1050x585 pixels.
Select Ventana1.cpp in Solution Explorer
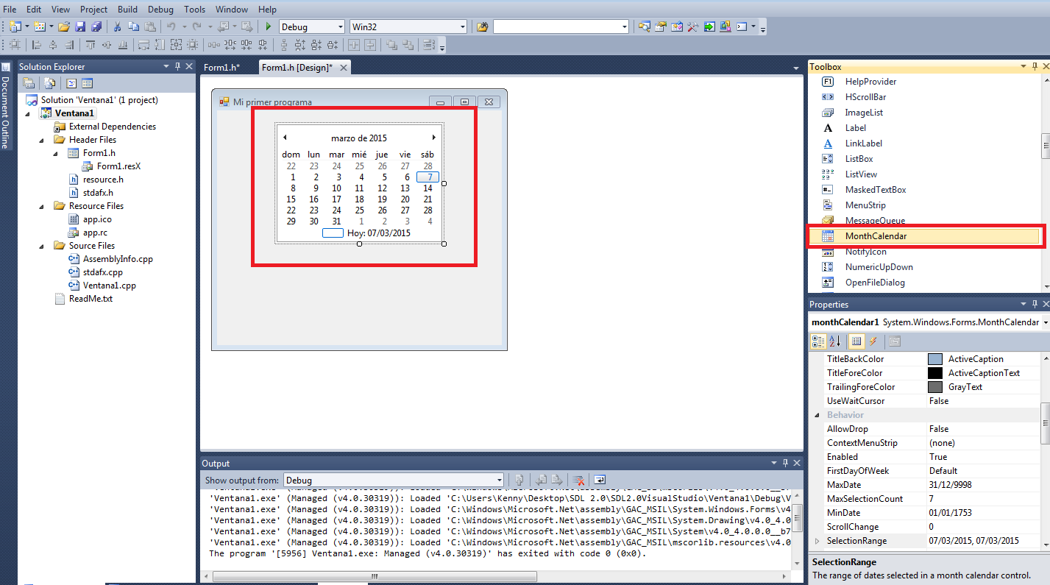click(x=109, y=286)
